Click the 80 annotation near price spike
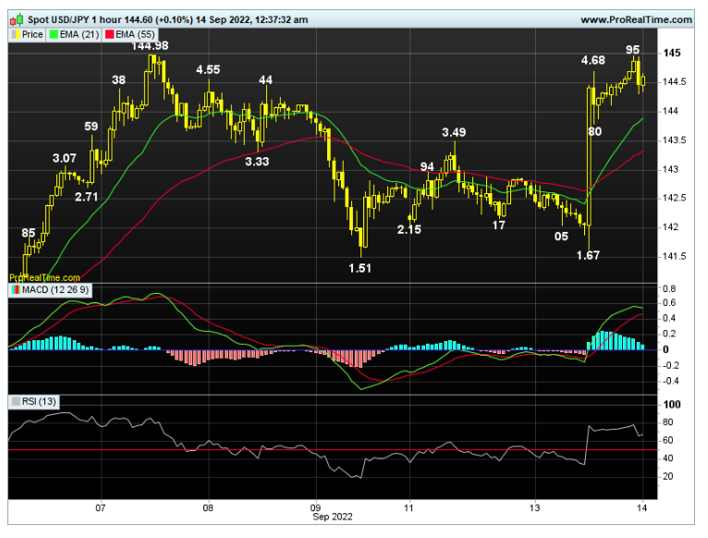 click(x=594, y=131)
